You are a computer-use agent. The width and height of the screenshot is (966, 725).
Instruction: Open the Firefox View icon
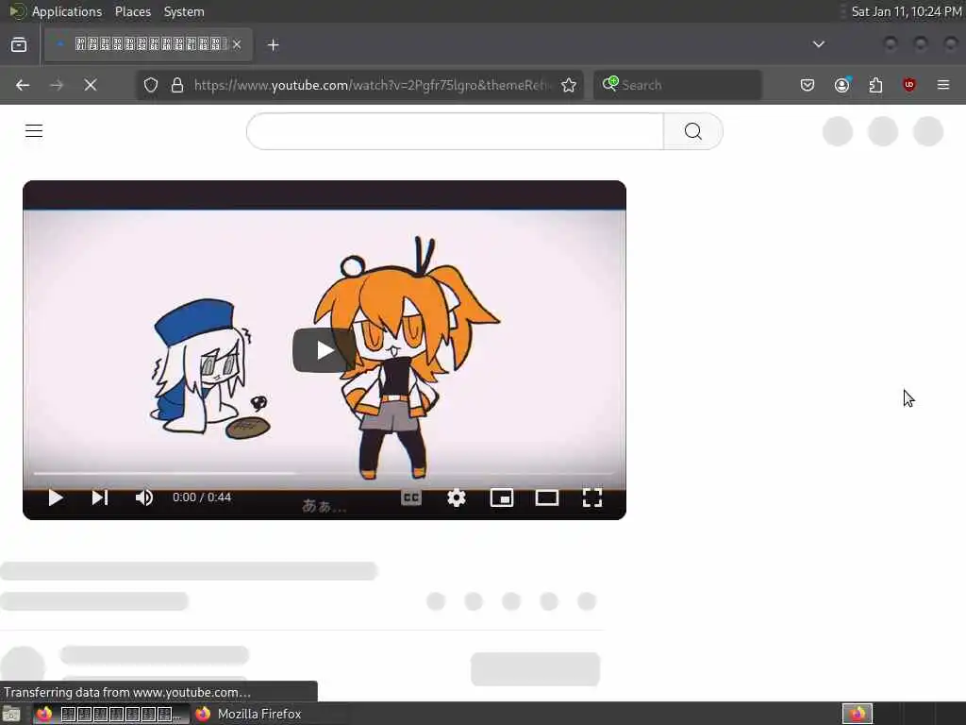pos(19,44)
